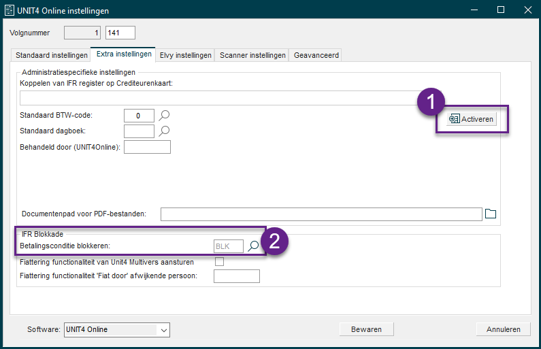Focus the Volgnummer field containing 141
This screenshot has height=349, width=541.
click(120, 33)
